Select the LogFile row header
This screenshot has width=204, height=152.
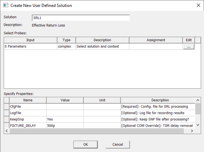click(7, 113)
